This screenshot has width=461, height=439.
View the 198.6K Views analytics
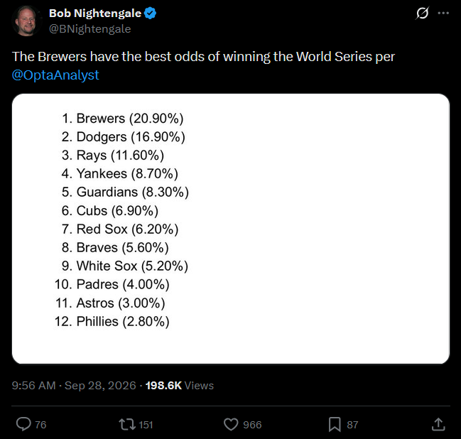[180, 386]
